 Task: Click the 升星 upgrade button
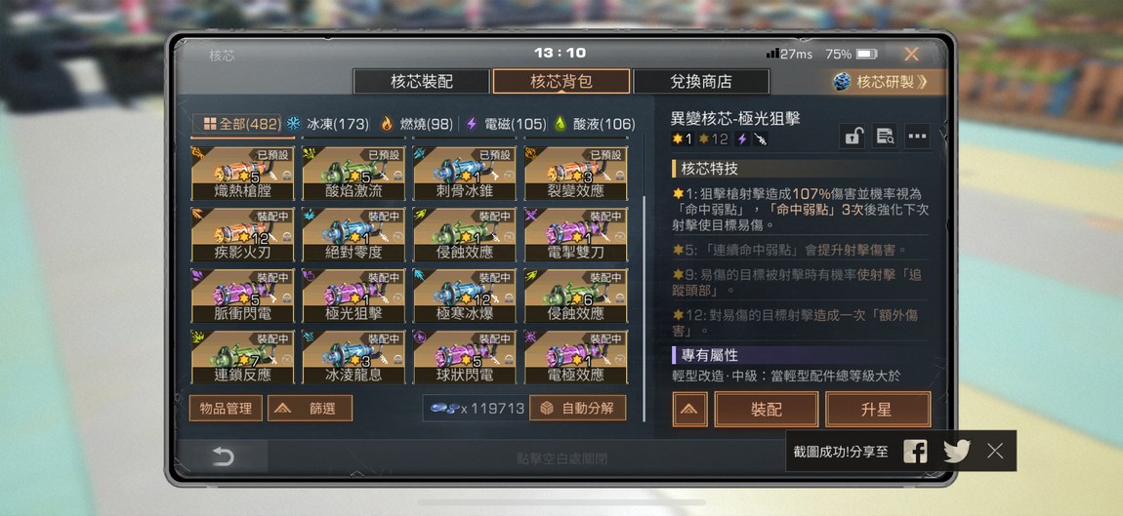tap(878, 410)
